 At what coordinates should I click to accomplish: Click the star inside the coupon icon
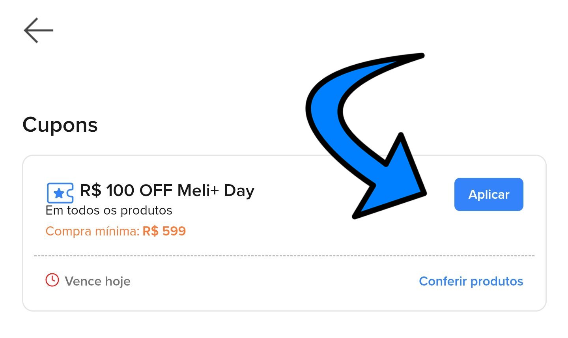(x=59, y=193)
